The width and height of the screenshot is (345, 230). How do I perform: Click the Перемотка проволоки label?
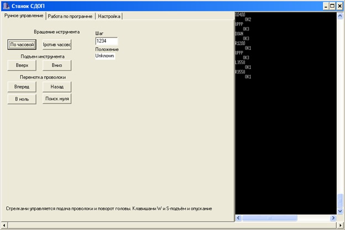(43, 77)
